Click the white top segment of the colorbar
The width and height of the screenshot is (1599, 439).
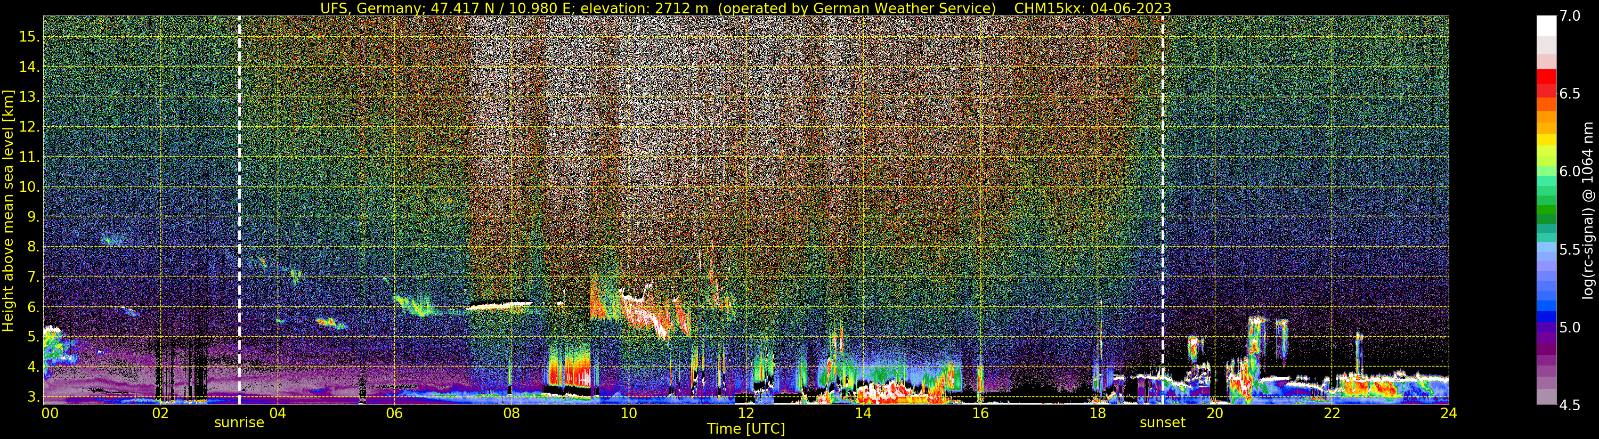coord(1546,26)
